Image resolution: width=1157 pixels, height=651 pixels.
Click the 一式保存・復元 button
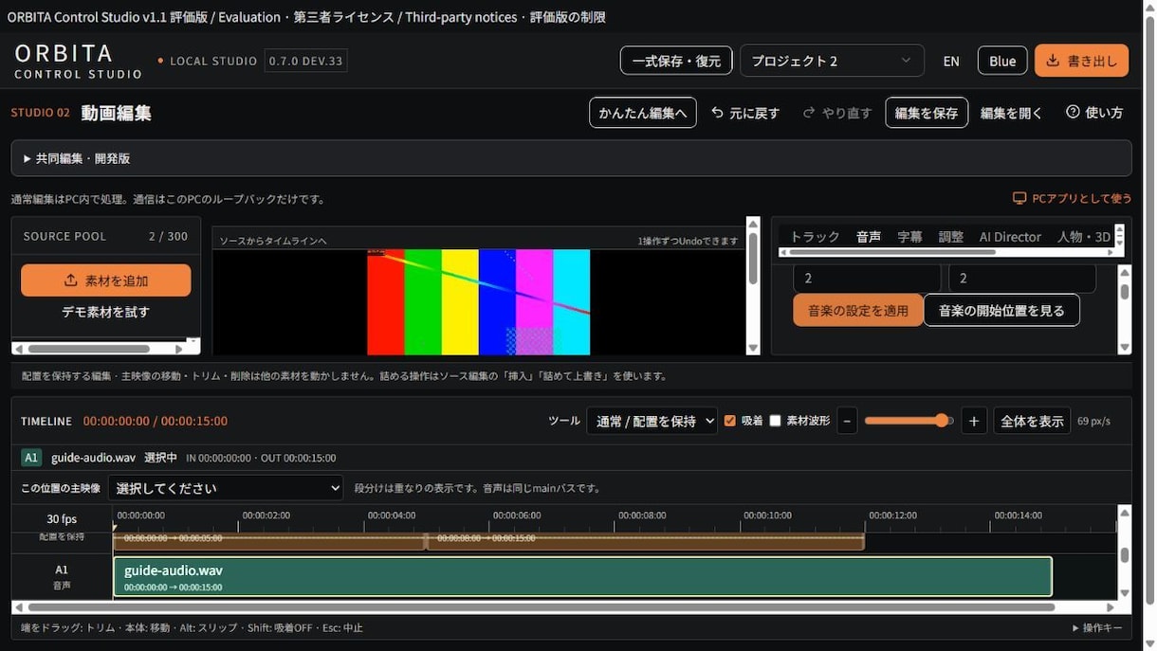(676, 61)
